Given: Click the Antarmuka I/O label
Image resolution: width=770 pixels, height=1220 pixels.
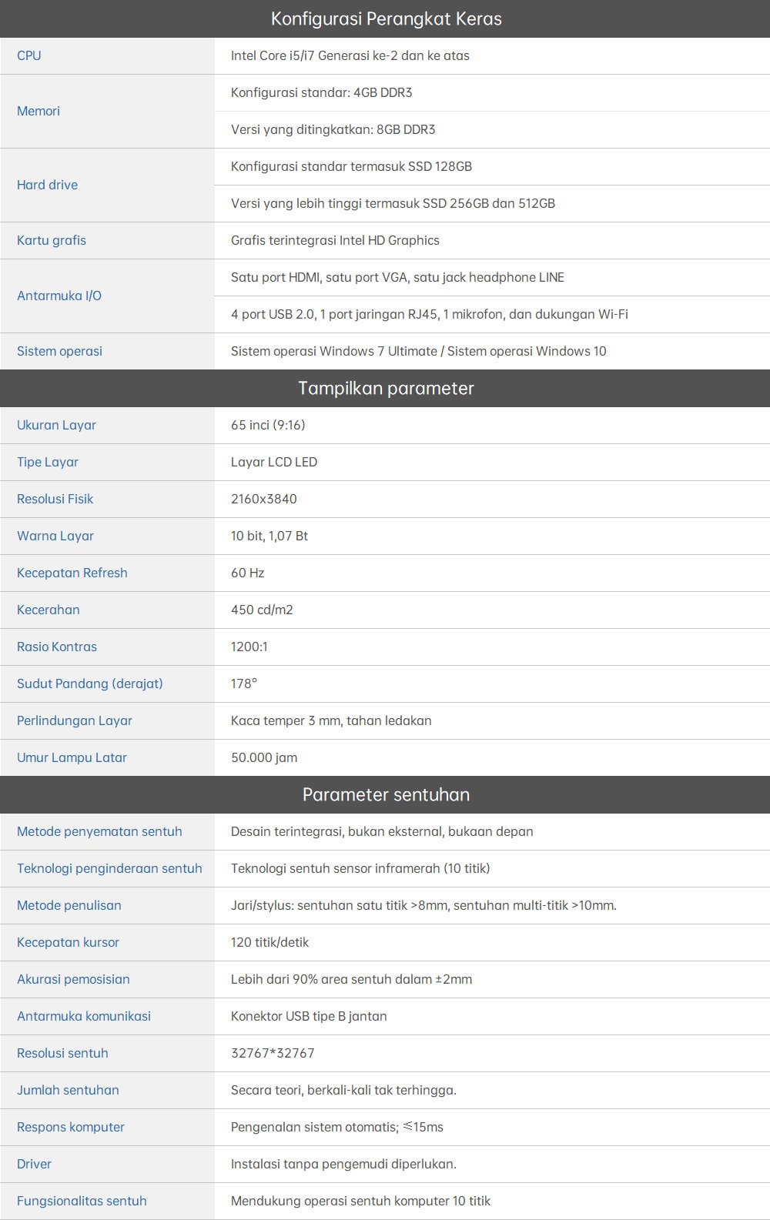Looking at the screenshot, I should tap(59, 296).
